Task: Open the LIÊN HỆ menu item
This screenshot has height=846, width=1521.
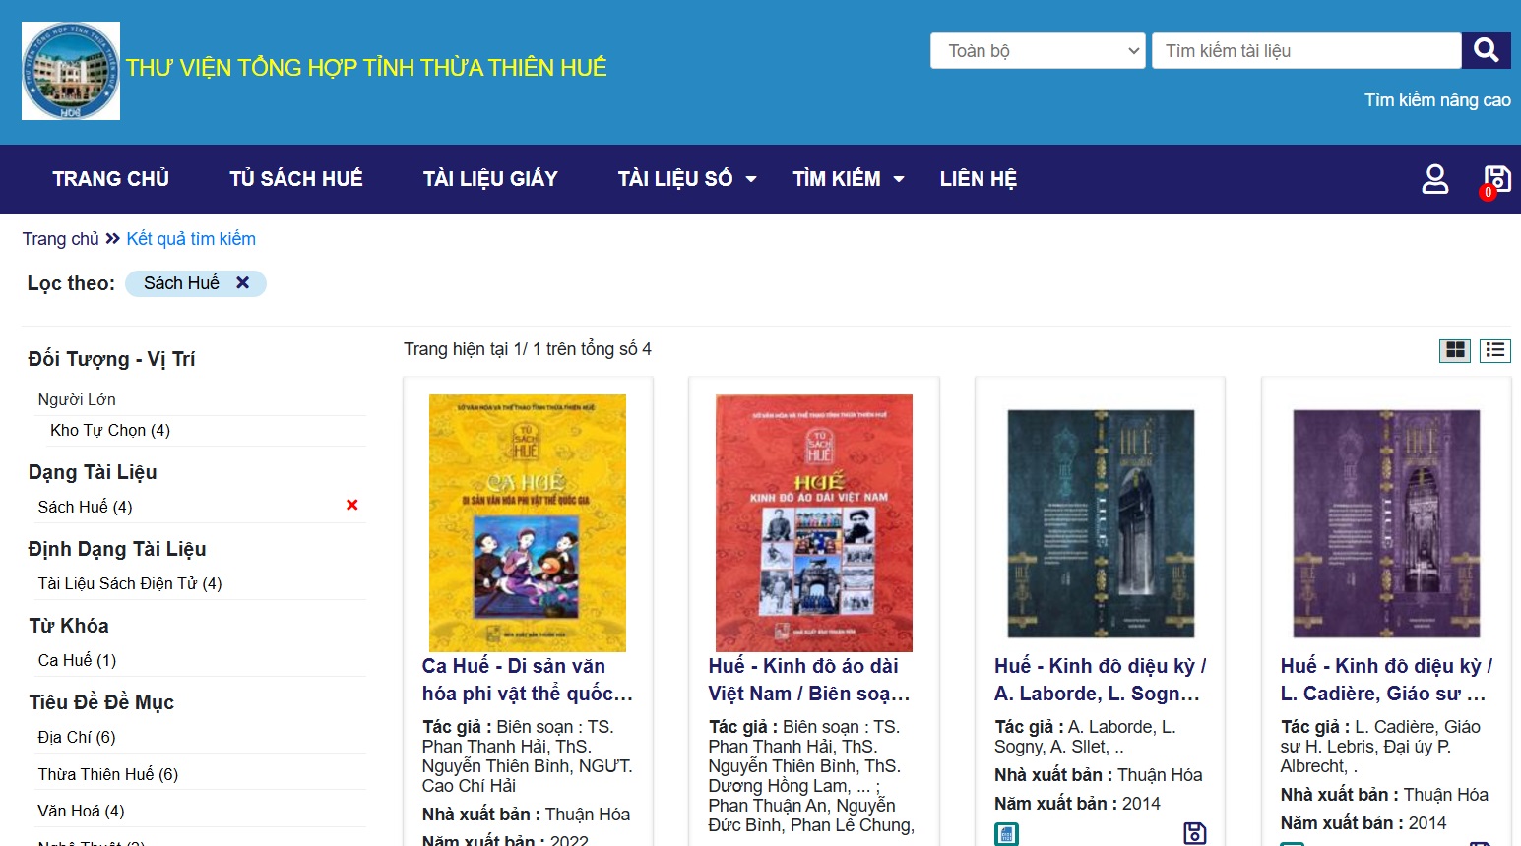Action: pos(979,179)
